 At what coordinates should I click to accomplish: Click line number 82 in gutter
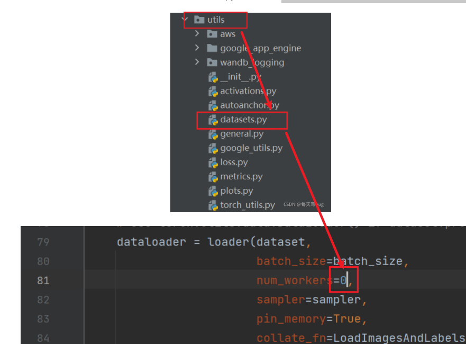[43, 300]
